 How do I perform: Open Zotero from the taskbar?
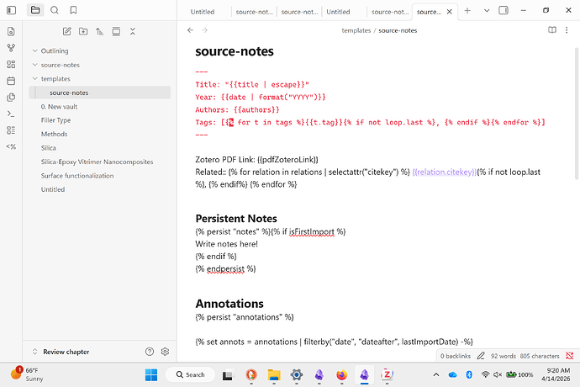point(387,374)
